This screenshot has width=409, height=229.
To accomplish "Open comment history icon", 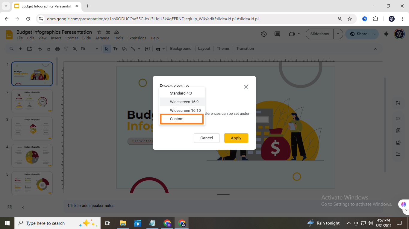I will click(x=277, y=34).
